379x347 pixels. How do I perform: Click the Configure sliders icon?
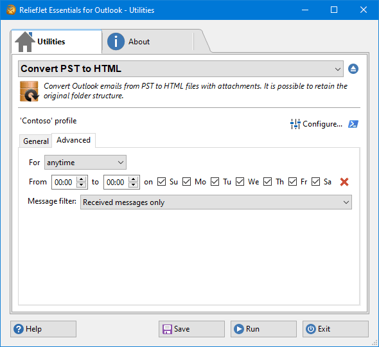(295, 124)
